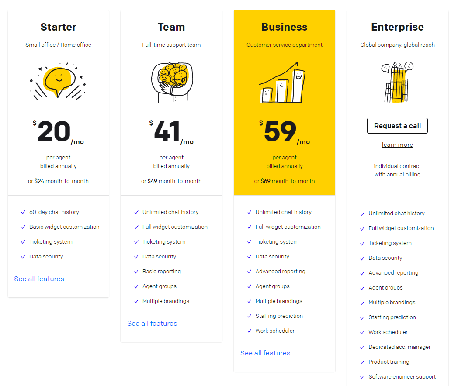Click the Business plan bar chart illustration

click(x=282, y=82)
